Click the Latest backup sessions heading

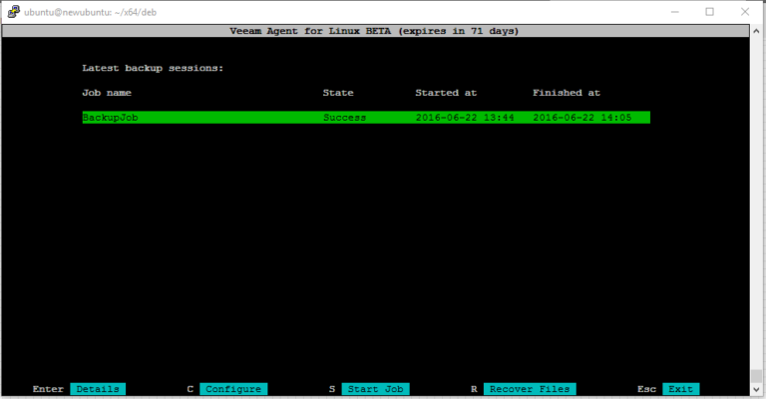pyautogui.click(x=153, y=69)
